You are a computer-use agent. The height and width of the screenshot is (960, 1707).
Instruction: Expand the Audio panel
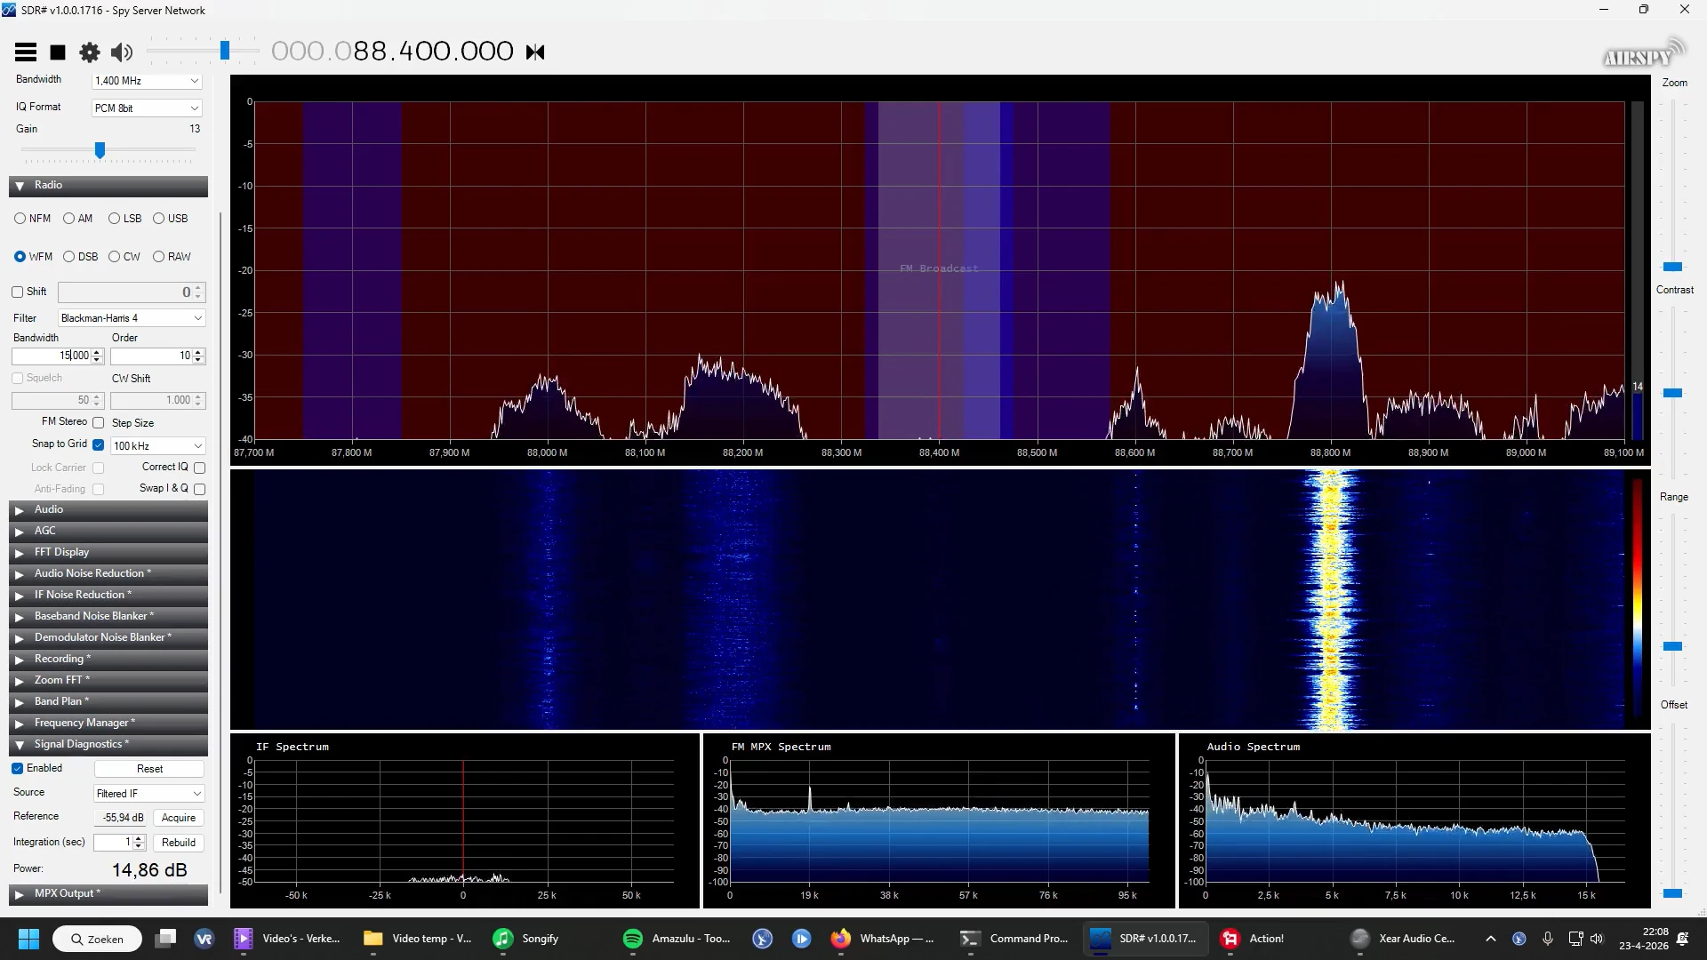pyautogui.click(x=108, y=510)
